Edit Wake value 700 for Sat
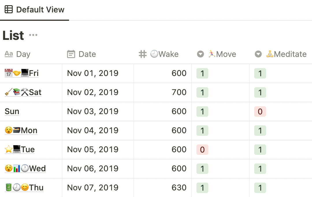Screen dimensions: 312x197 pos(163,92)
